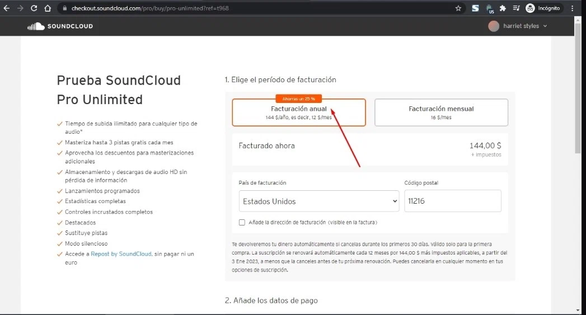Check Añade la dirección de facturación

(x=242, y=222)
